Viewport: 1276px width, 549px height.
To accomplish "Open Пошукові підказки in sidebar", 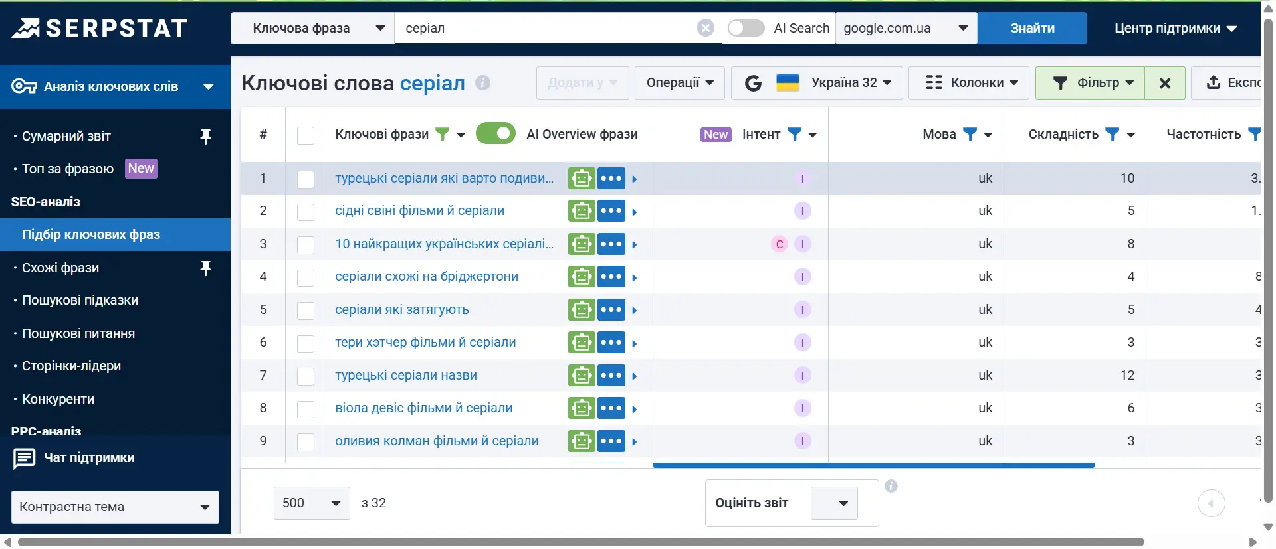I will (x=80, y=301).
